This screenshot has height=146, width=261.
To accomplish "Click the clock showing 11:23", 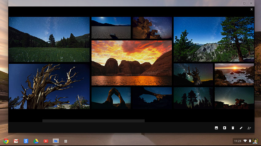I will 237,141.
